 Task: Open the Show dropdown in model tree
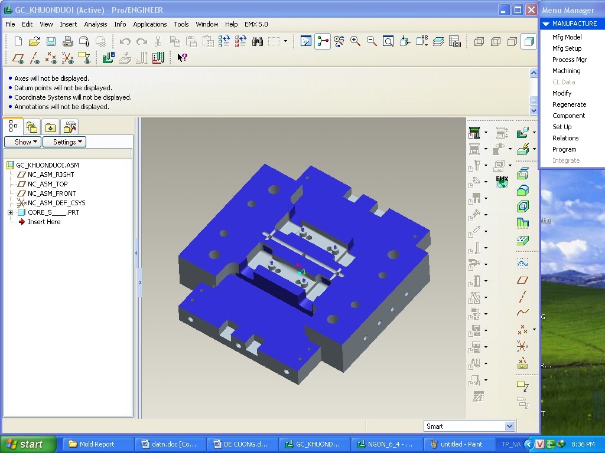(22, 142)
